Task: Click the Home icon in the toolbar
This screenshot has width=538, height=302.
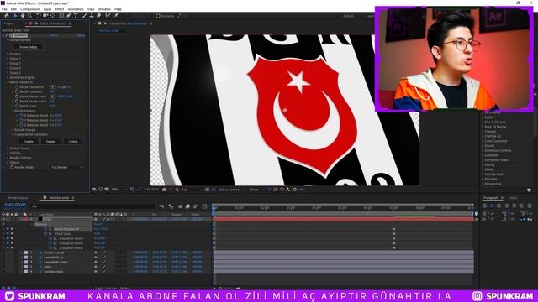Action: pyautogui.click(x=7, y=16)
